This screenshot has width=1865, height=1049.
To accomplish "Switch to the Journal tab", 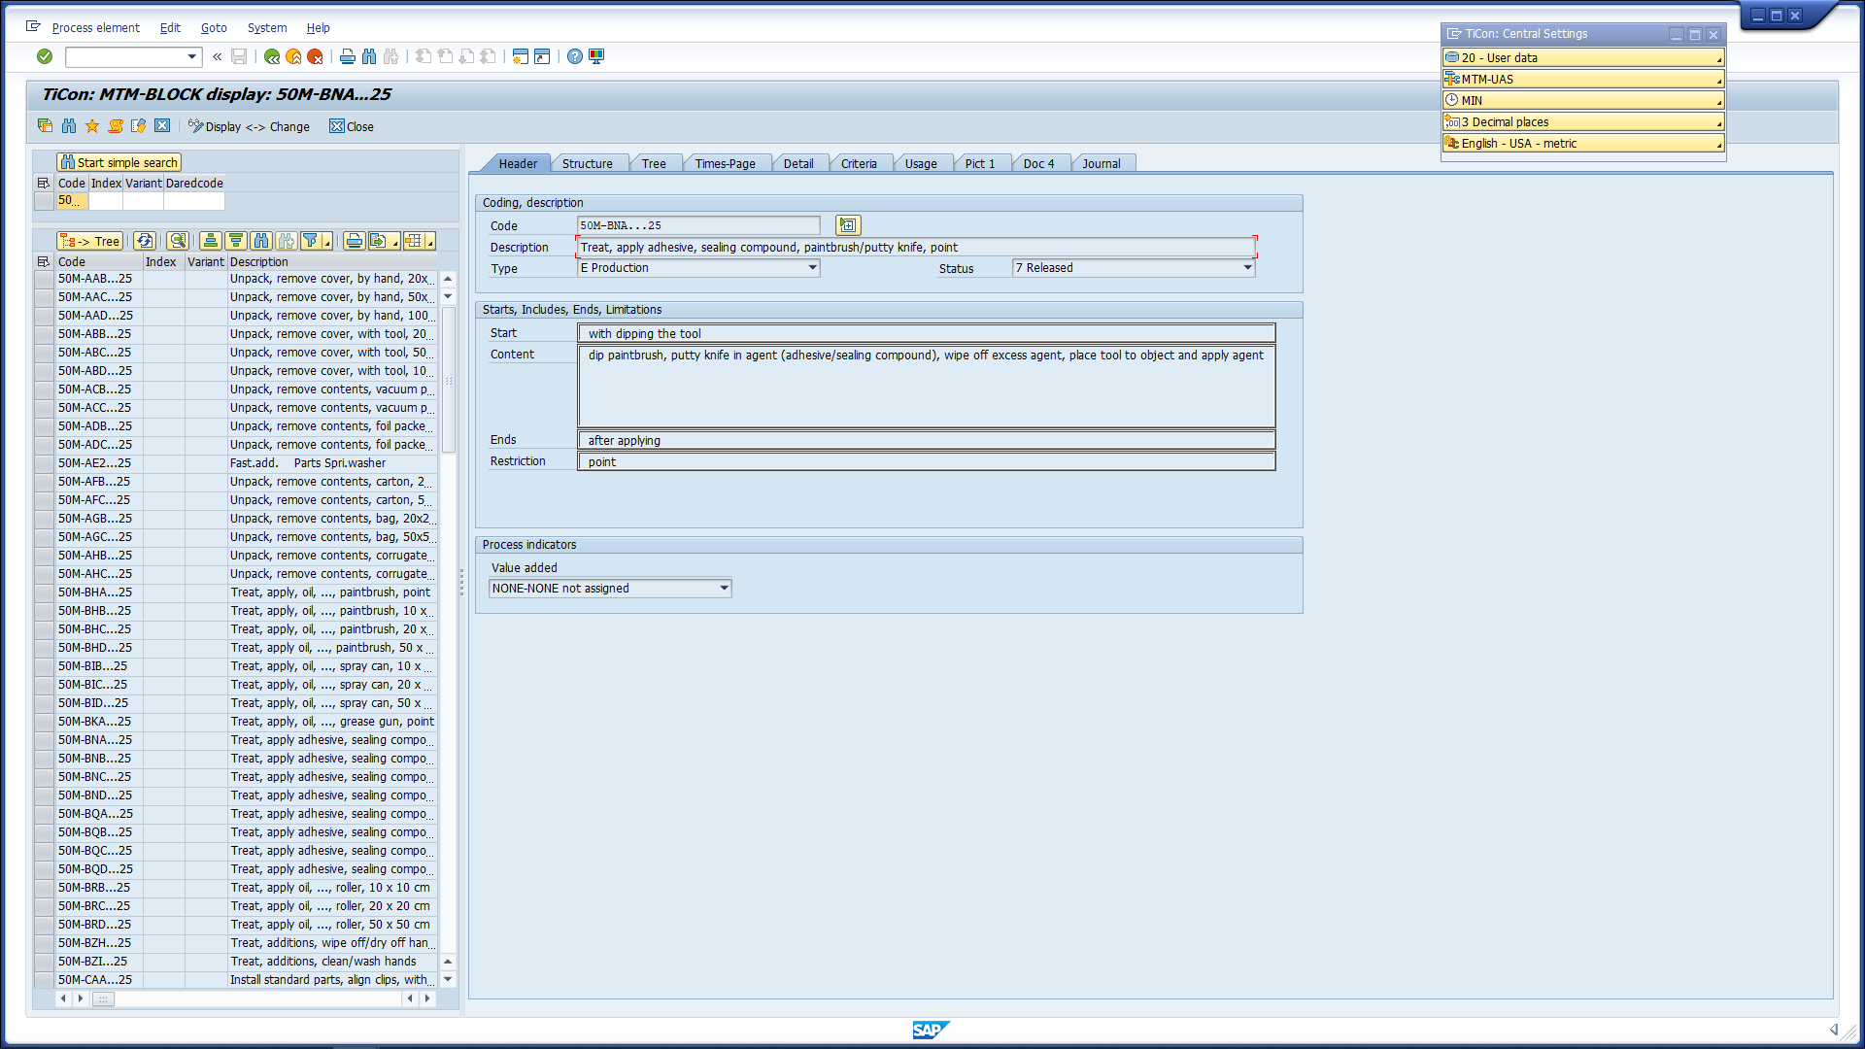I will point(1102,164).
